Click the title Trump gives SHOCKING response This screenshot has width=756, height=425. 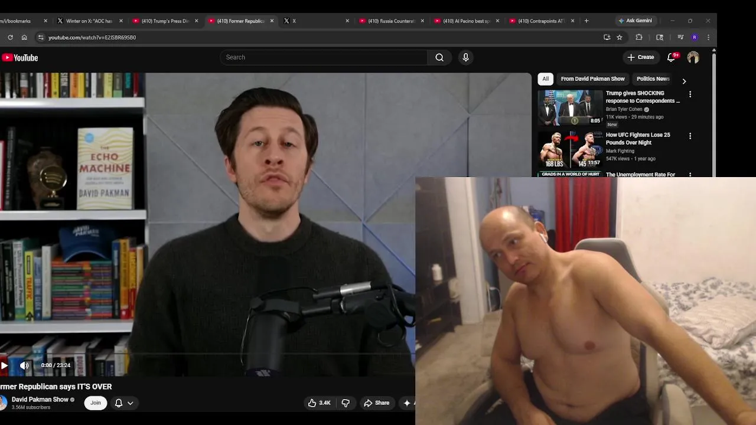[x=643, y=97]
